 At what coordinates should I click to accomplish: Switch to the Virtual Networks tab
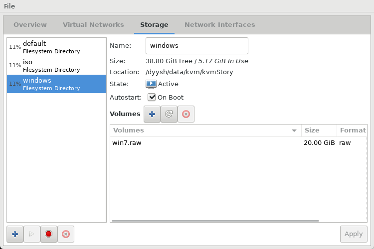[93, 25]
